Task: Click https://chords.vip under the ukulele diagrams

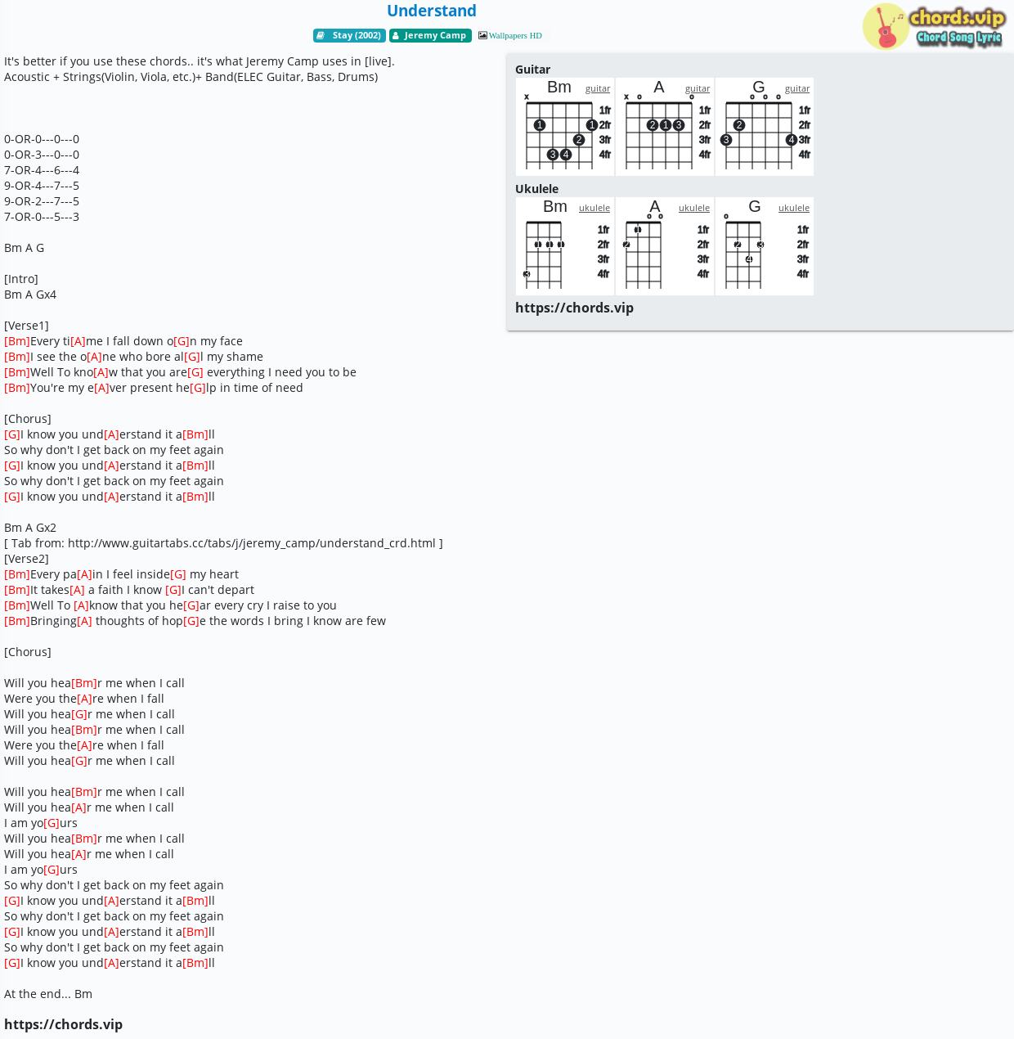Action: pyautogui.click(x=574, y=308)
